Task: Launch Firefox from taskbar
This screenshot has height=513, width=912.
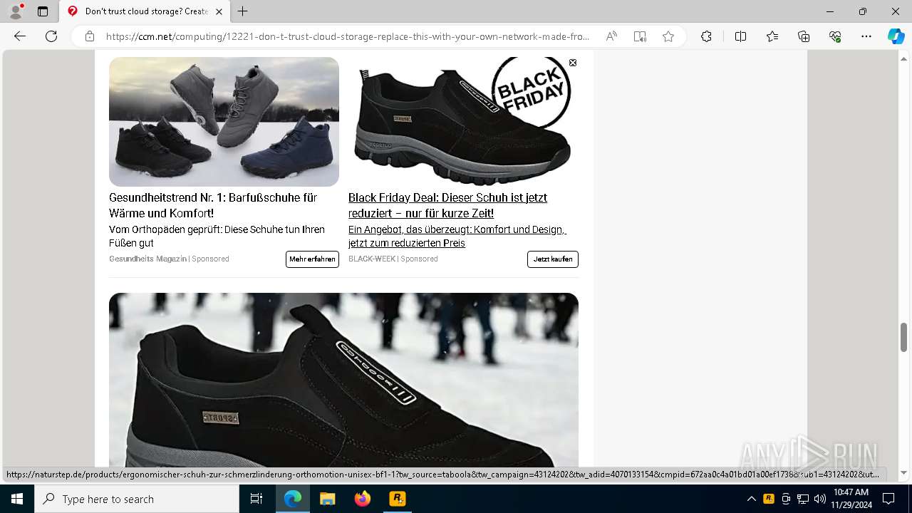Action: (363, 499)
